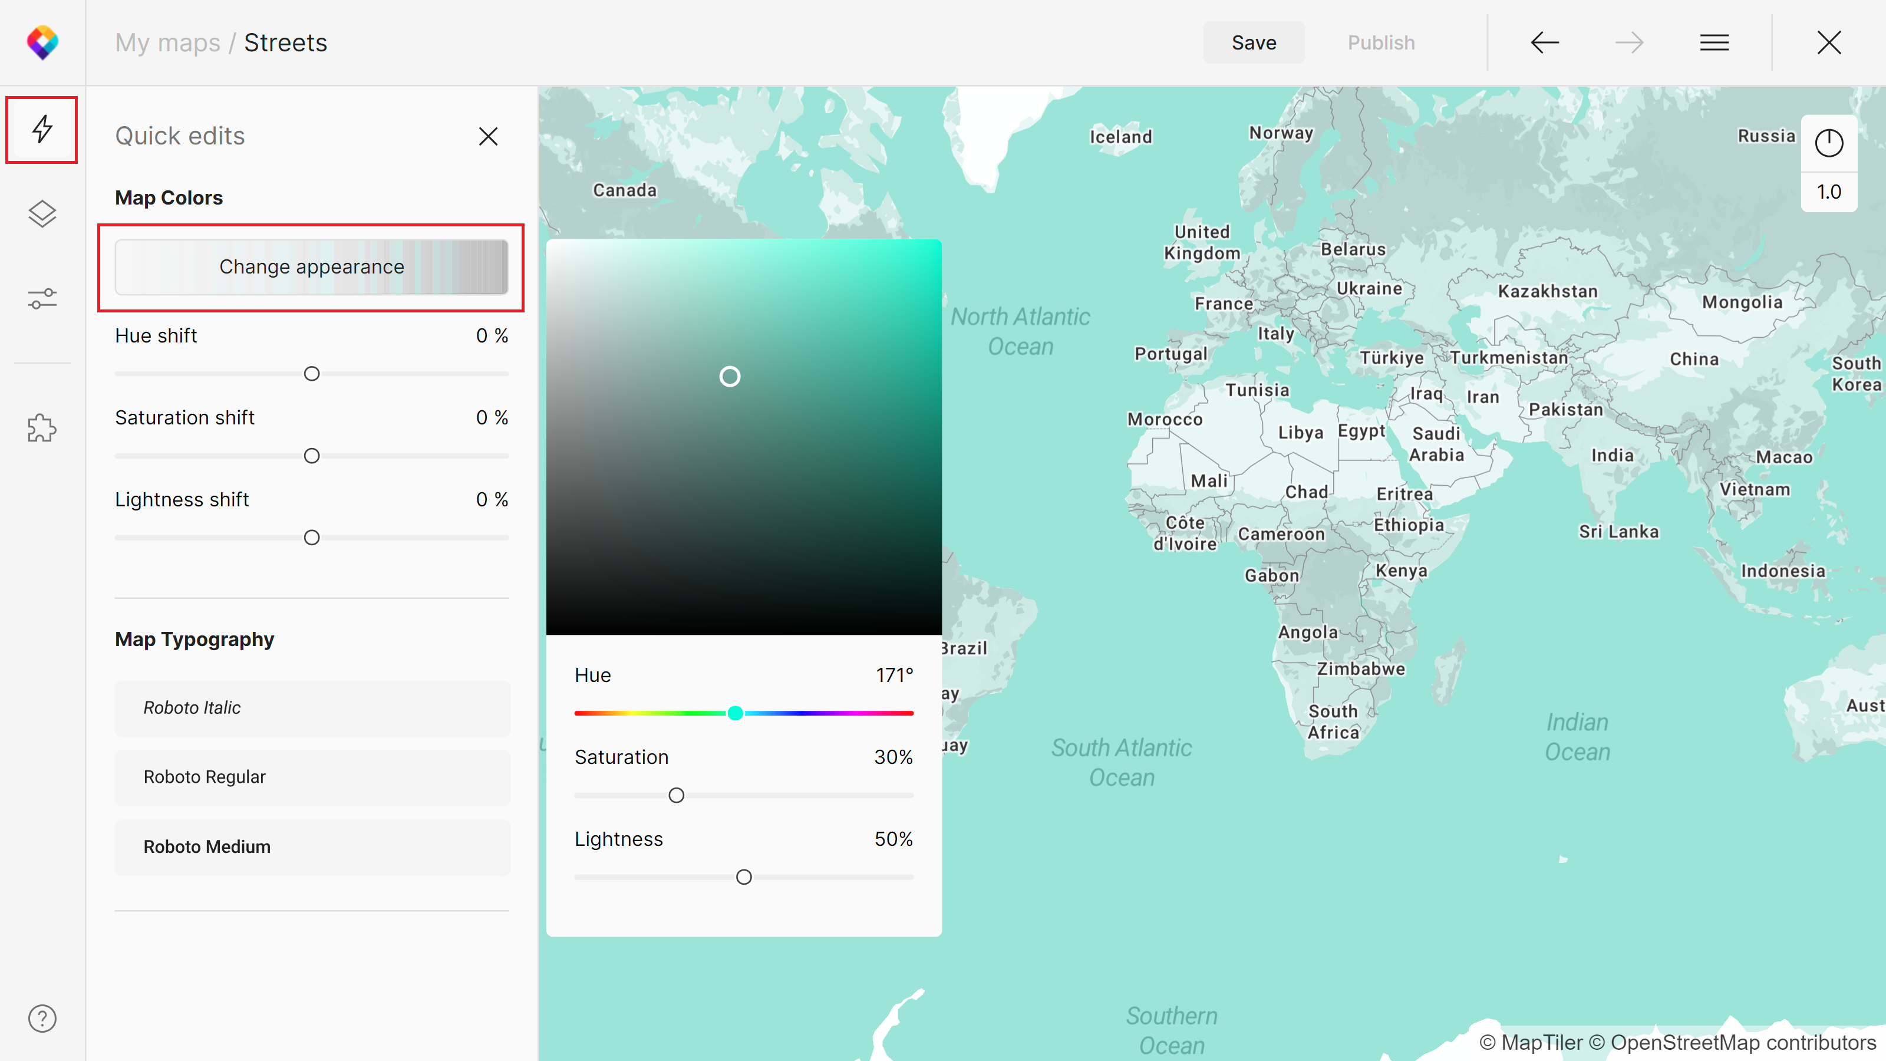Click the Canada label on the map

pos(625,190)
